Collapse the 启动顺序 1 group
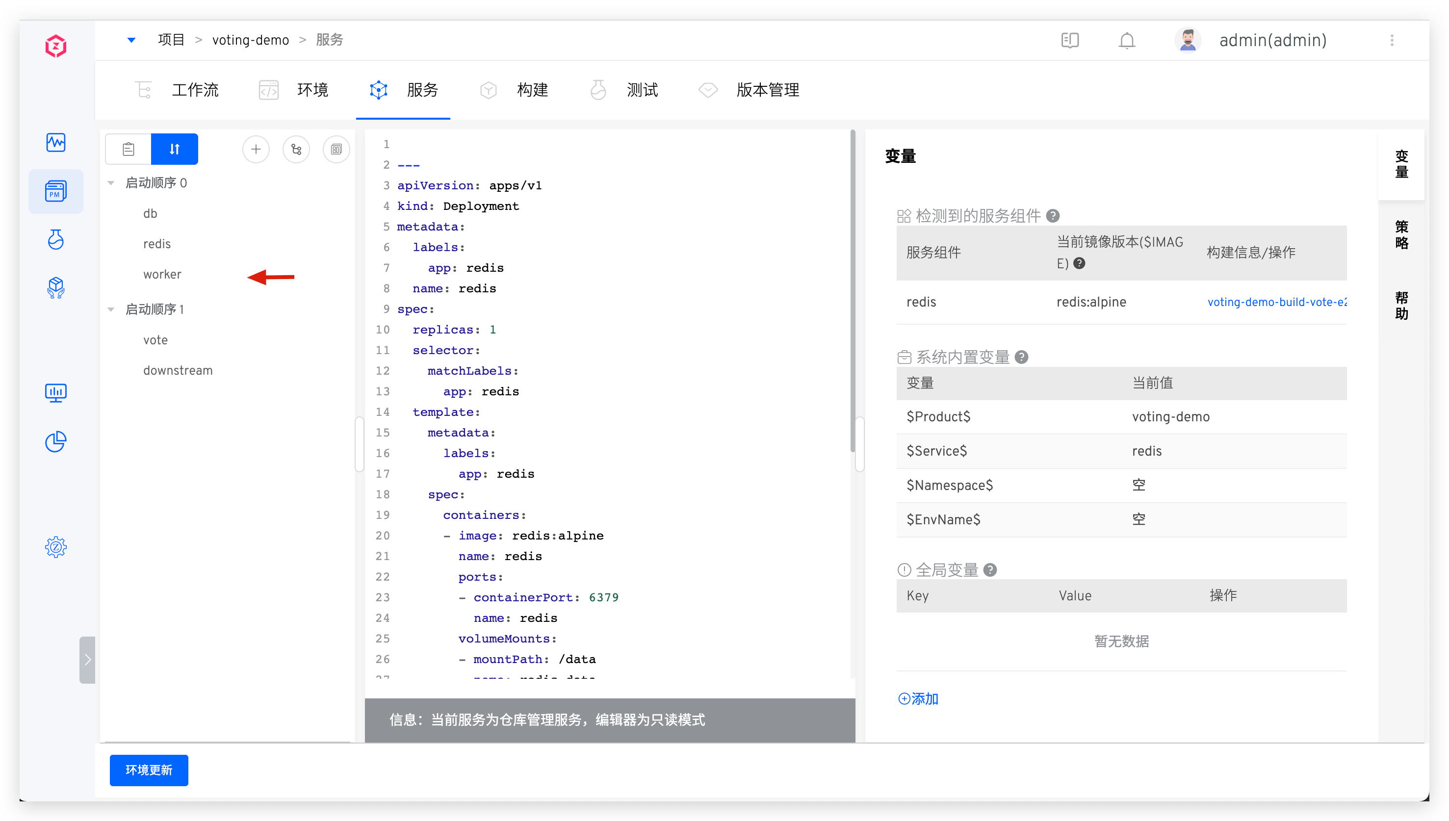 click(111, 309)
